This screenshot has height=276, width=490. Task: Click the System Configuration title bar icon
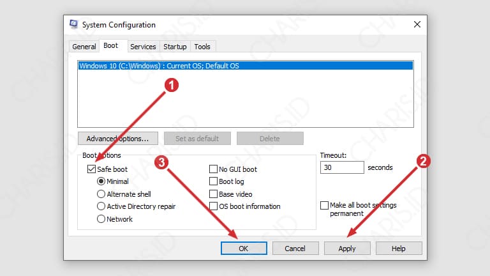[x=74, y=24]
